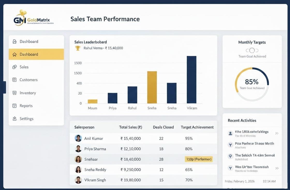Click Anil Kumar's avatar in the table
Image resolution: width=290 pixels, height=190 pixels.
tap(78, 138)
